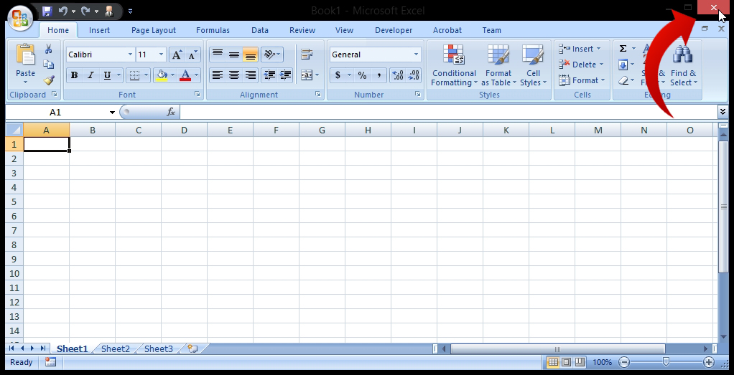
Task: Decrease font size with Shrink Font
Action: pos(192,54)
